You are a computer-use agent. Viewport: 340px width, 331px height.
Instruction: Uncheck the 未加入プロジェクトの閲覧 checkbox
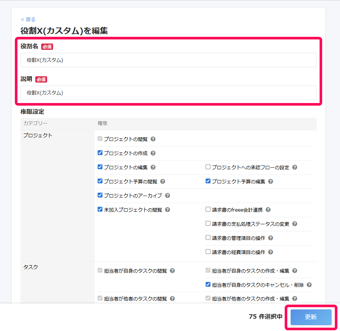pos(100,209)
